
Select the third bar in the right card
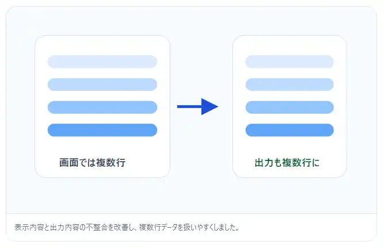click(289, 107)
